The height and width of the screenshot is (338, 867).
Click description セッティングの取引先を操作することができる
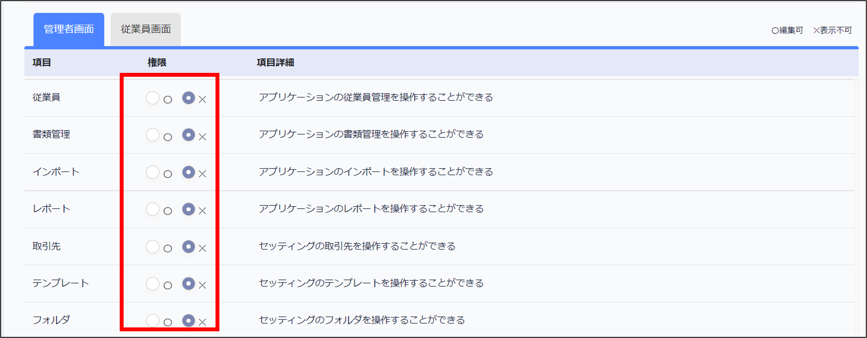pyautogui.click(x=357, y=246)
